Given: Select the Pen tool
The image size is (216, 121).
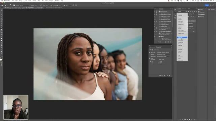Looking at the screenshot, I should click(x=1, y=43).
